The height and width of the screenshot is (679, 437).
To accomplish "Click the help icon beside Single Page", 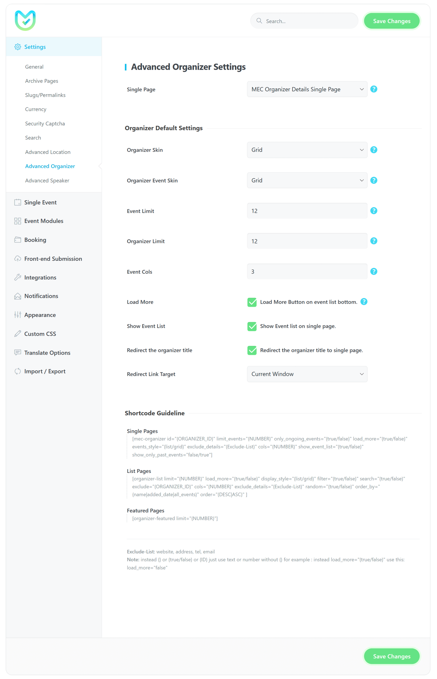I will coord(374,89).
